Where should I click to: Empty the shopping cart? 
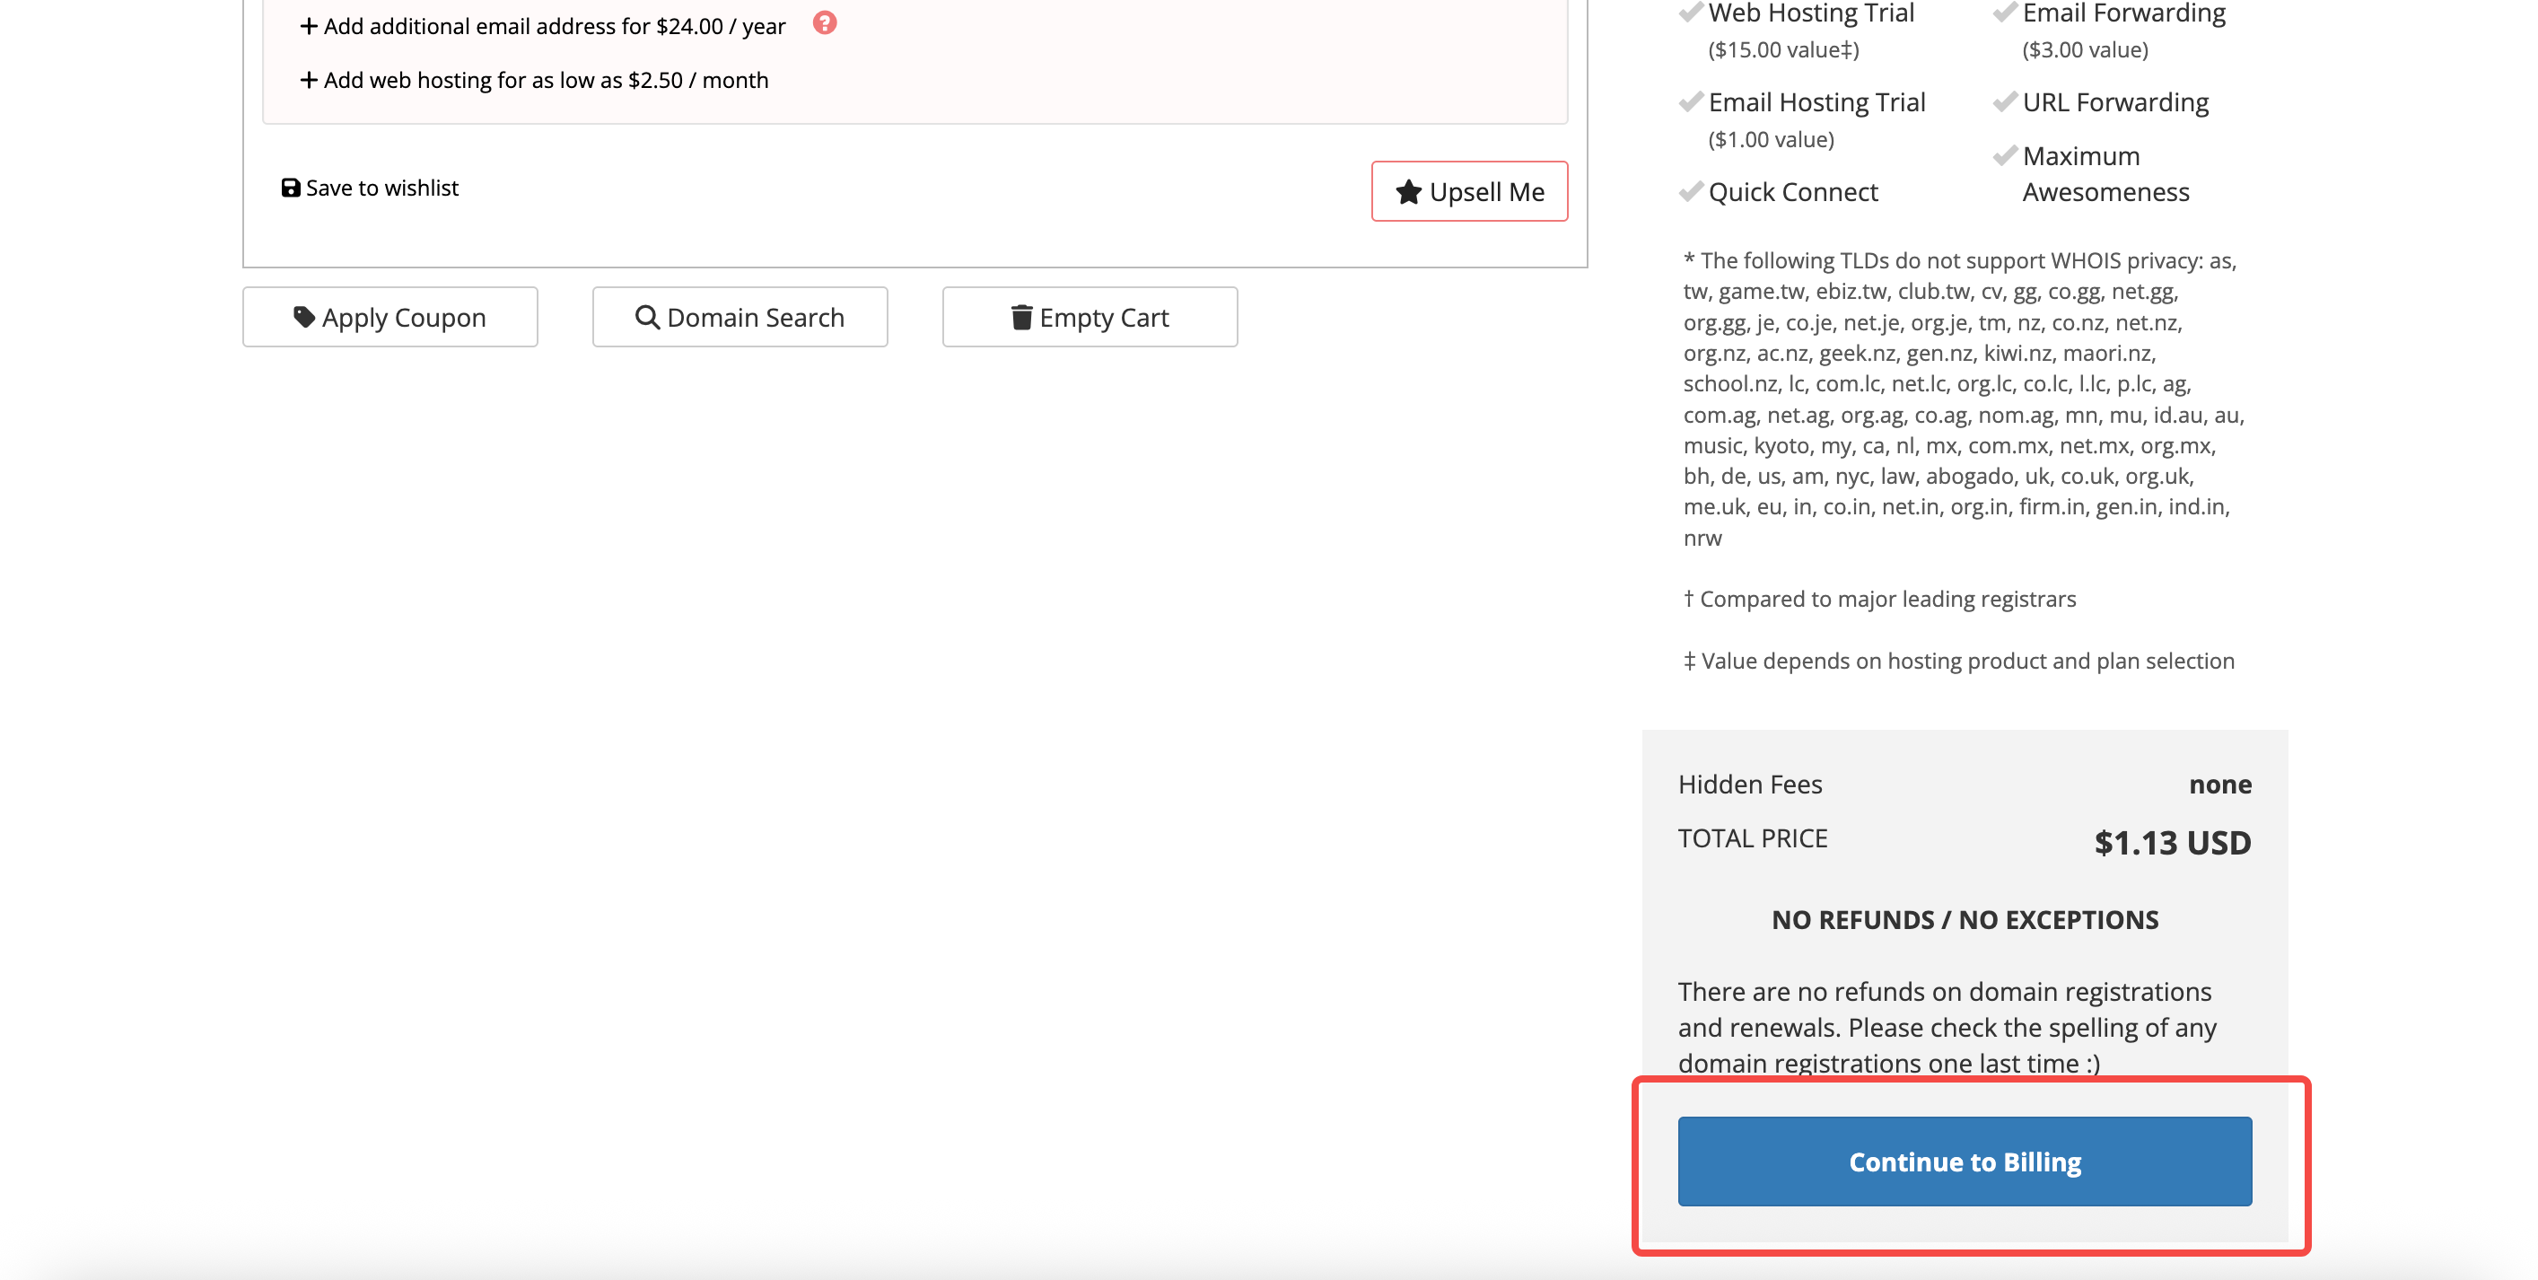click(1090, 316)
